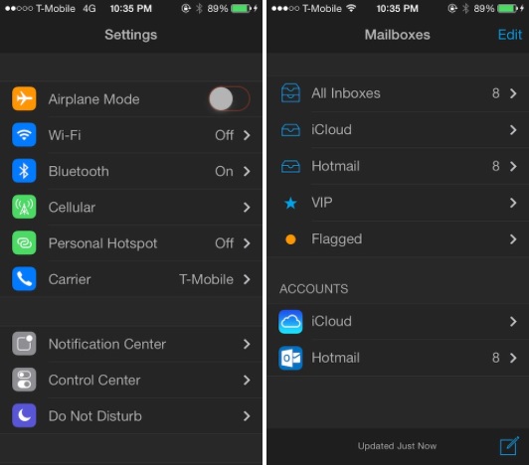Tap Edit in the Mailboxes header
529x465 pixels.
510,35
